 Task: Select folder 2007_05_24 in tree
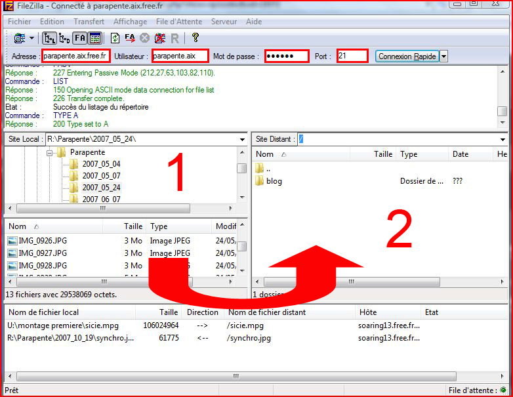(101, 188)
